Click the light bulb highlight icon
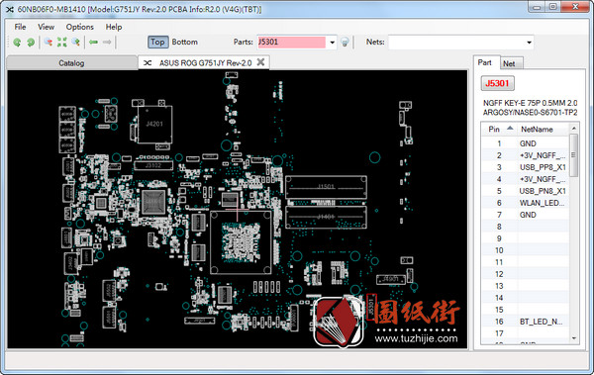The height and width of the screenshot is (375, 594). pyautogui.click(x=345, y=42)
